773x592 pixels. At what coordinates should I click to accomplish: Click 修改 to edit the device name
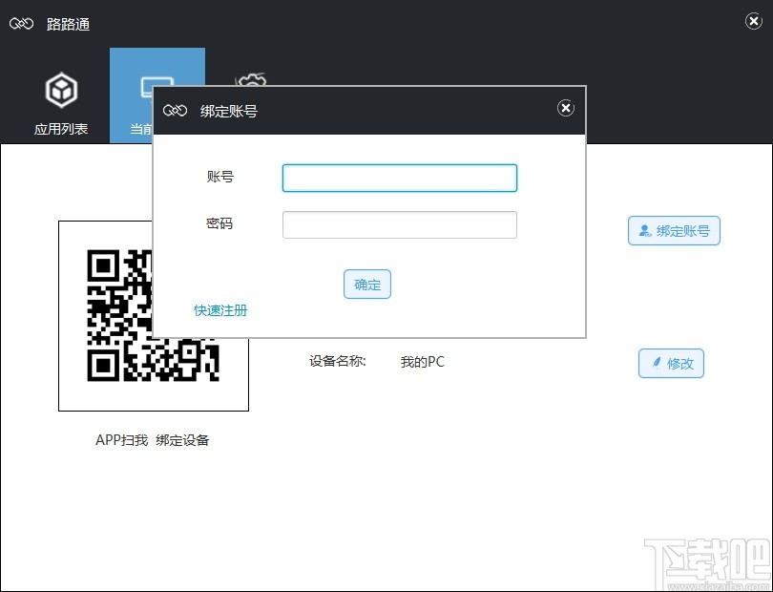[671, 363]
